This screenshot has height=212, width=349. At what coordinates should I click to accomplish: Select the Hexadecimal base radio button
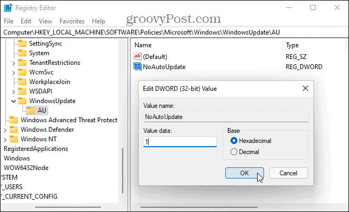[x=234, y=141]
